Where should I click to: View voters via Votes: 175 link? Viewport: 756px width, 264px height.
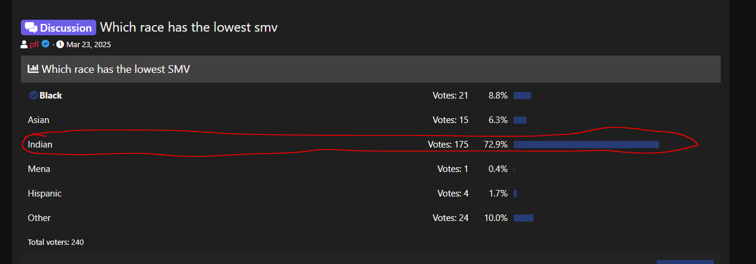[448, 145]
